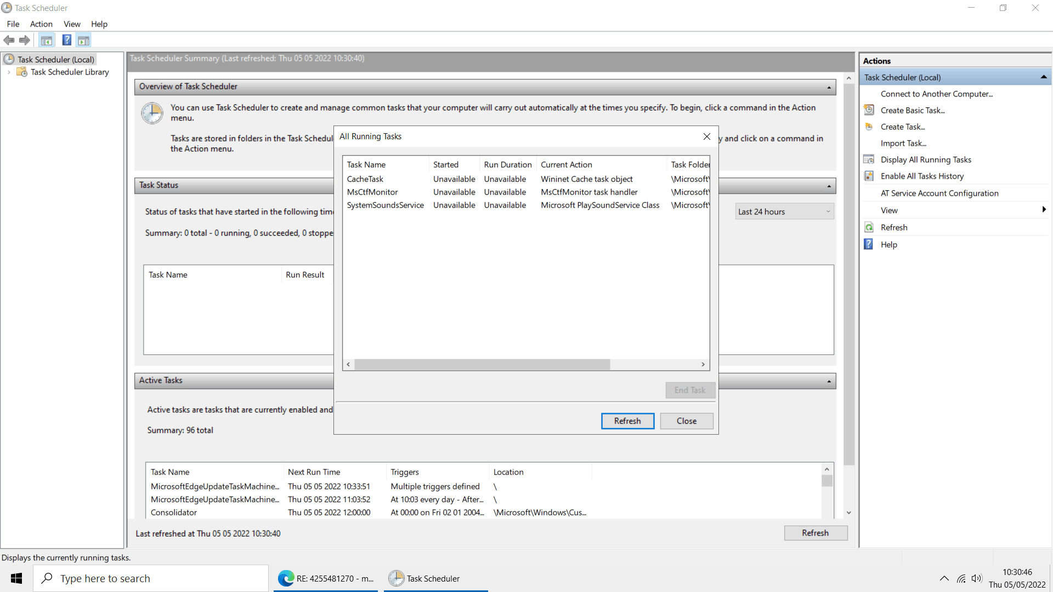Click the Forward arrow toolbar icon

(25, 40)
